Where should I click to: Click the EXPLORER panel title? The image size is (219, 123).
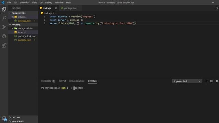(x=16, y=8)
